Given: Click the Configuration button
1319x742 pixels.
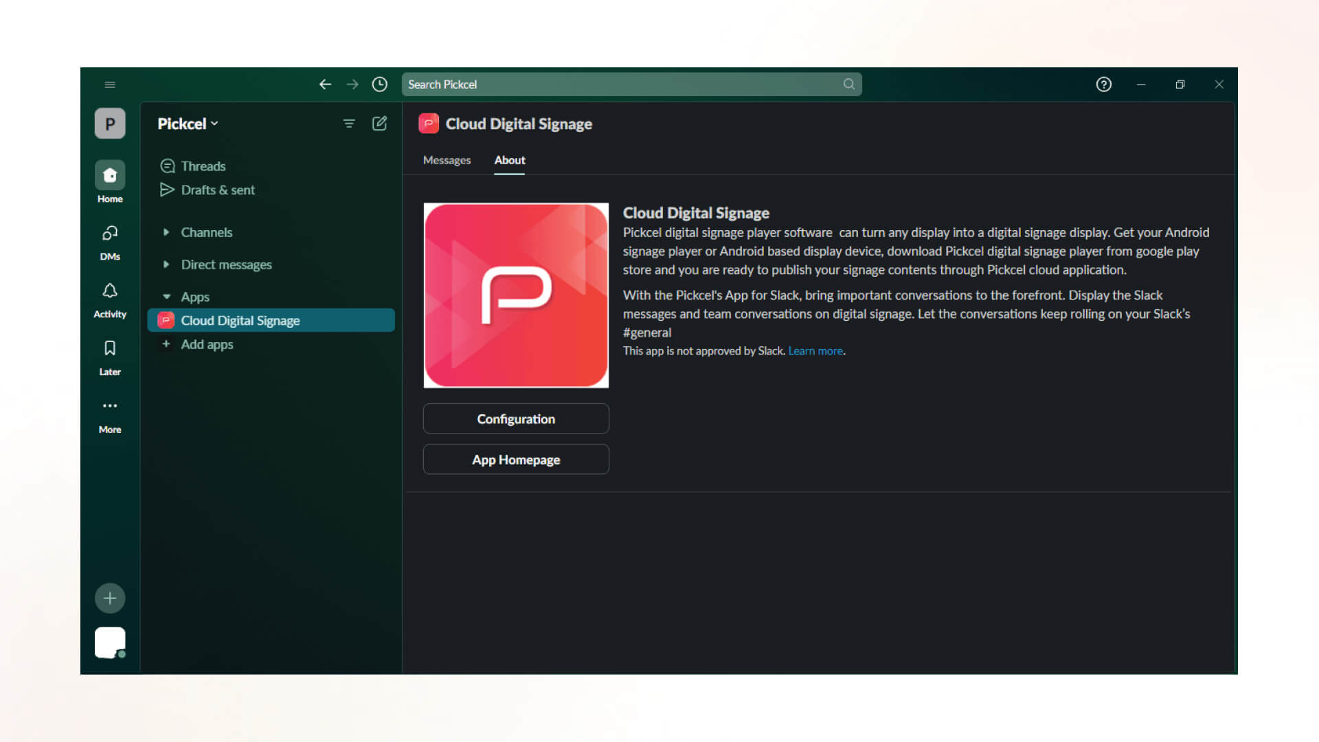Looking at the screenshot, I should [x=517, y=418].
